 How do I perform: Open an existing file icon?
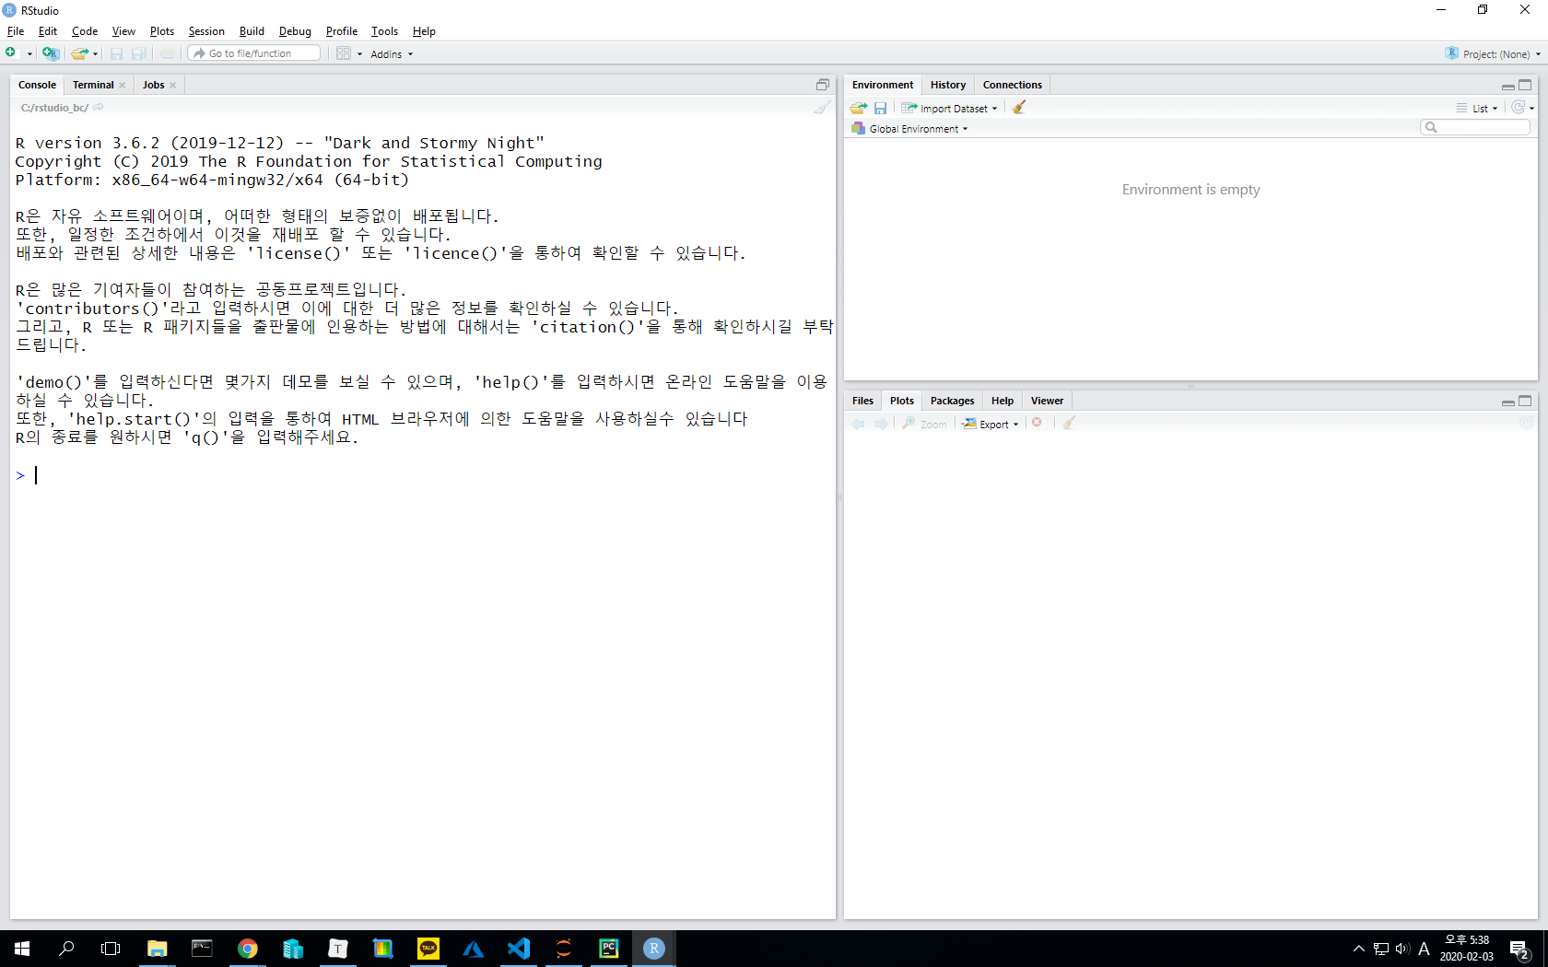(x=80, y=53)
